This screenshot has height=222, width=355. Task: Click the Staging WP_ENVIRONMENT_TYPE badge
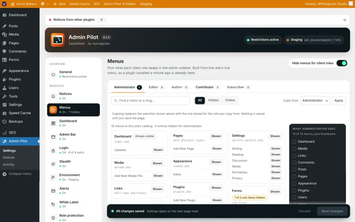(x=314, y=40)
